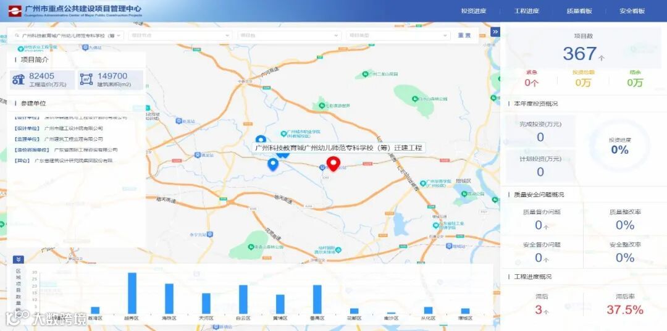Select the 越秀区 bar in chart
667x331 pixels.
pos(132,293)
